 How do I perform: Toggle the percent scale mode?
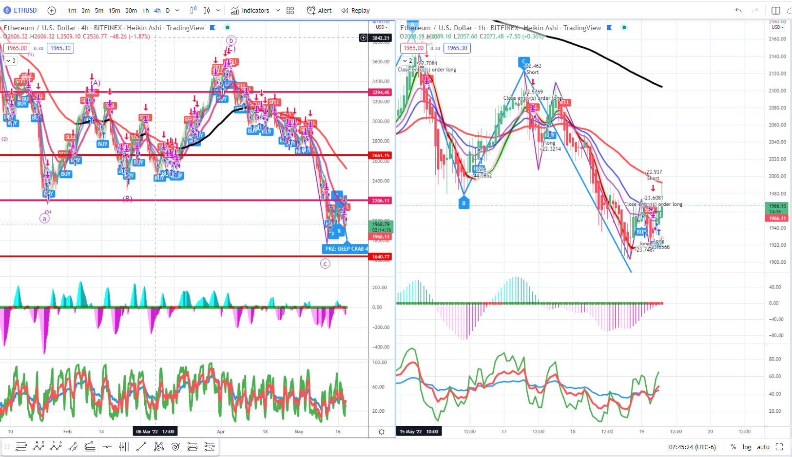click(x=734, y=447)
